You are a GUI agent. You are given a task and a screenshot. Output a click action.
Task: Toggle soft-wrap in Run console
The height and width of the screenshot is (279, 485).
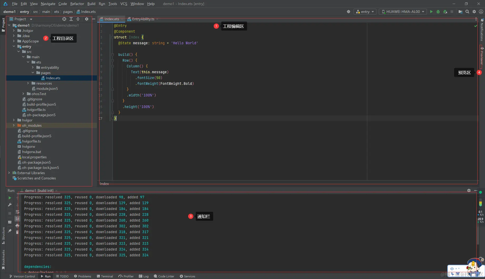tap(17, 212)
